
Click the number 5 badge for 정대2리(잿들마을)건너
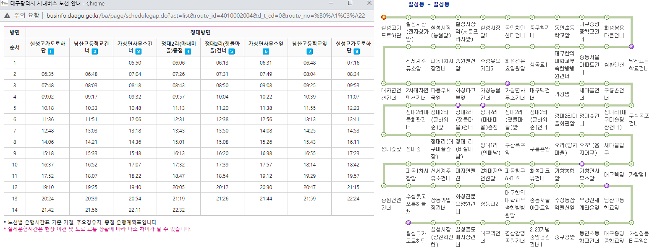pyautogui.click(x=232, y=52)
